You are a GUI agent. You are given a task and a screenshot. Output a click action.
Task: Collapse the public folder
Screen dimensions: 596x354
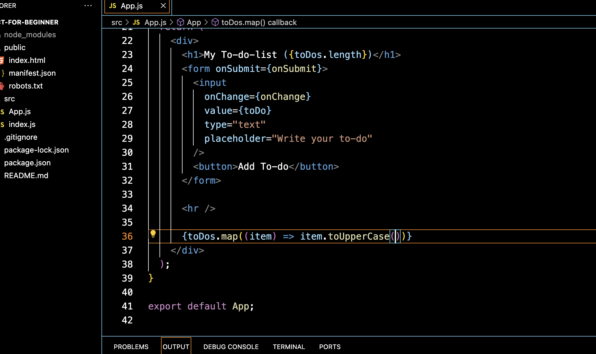tap(15, 47)
